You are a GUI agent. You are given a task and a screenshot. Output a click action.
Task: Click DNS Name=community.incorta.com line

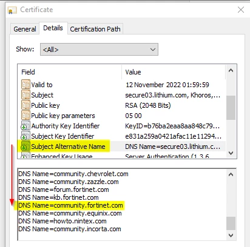coord(70,229)
